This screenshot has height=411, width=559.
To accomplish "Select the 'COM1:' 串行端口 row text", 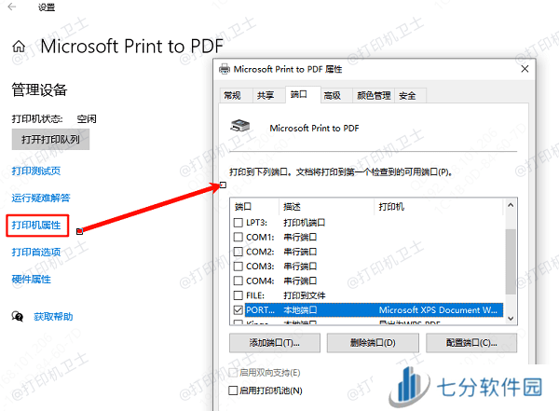I will pos(281,238).
